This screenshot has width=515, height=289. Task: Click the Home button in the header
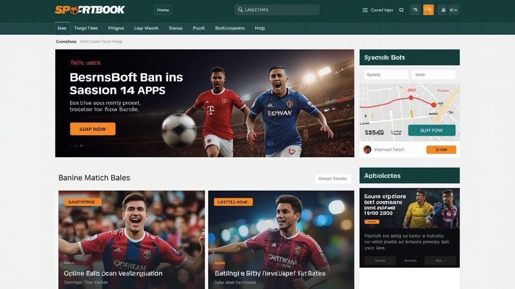click(163, 10)
